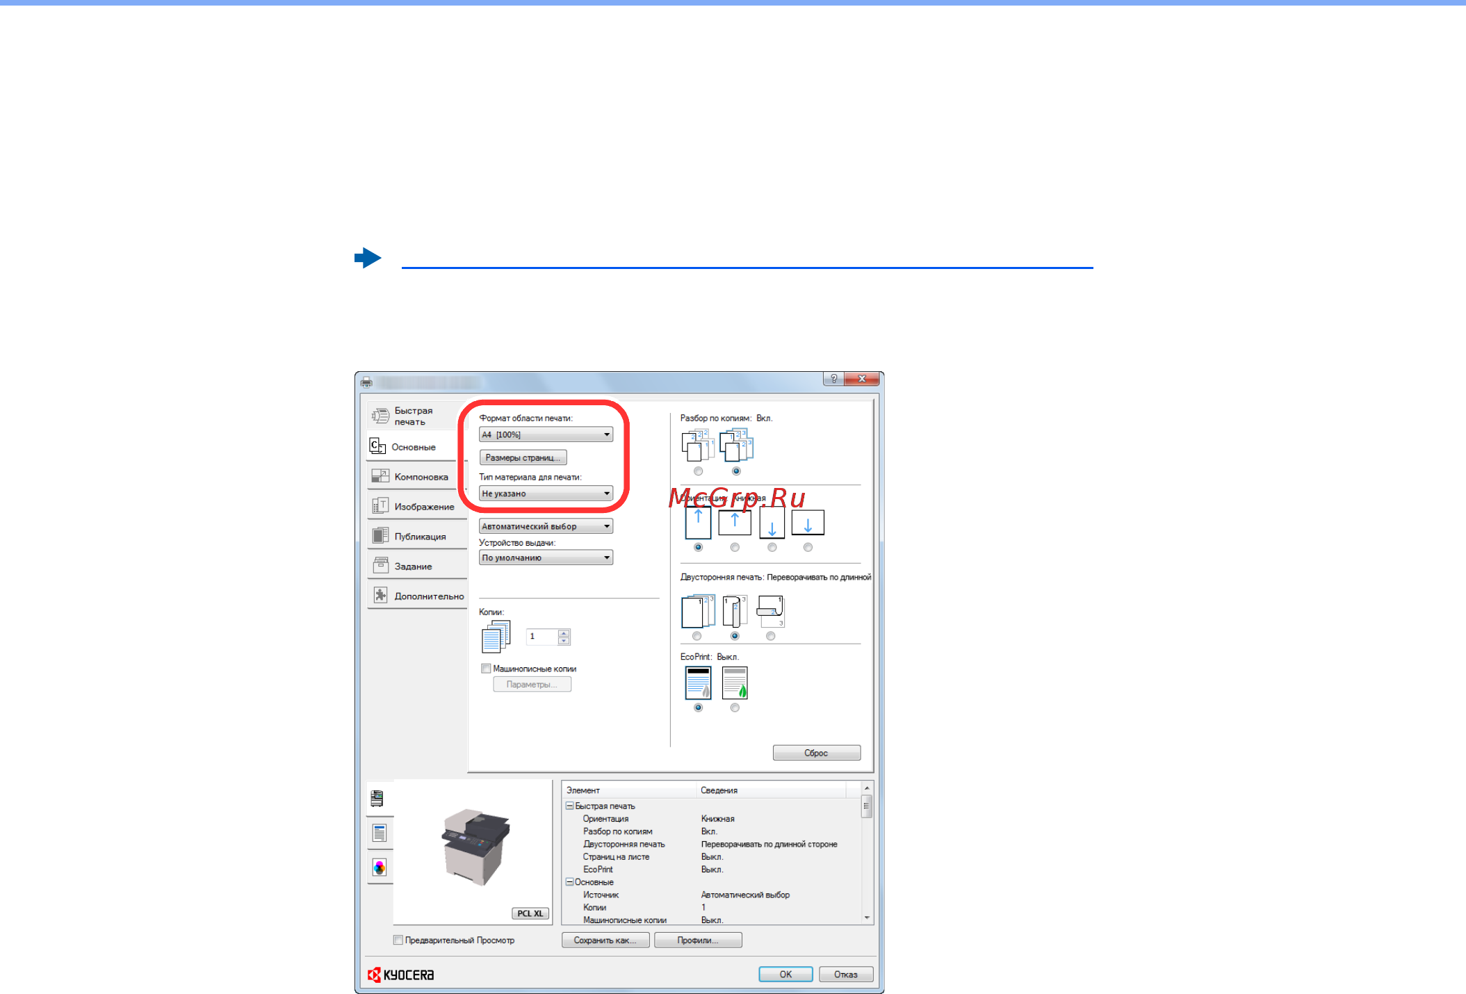Select the EcoPrint on radio button
The height and width of the screenshot is (994, 1466).
735,708
